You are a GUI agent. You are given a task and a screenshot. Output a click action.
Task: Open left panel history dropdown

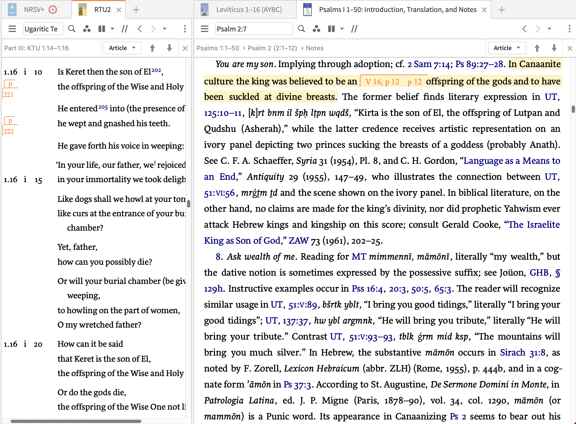164,29
